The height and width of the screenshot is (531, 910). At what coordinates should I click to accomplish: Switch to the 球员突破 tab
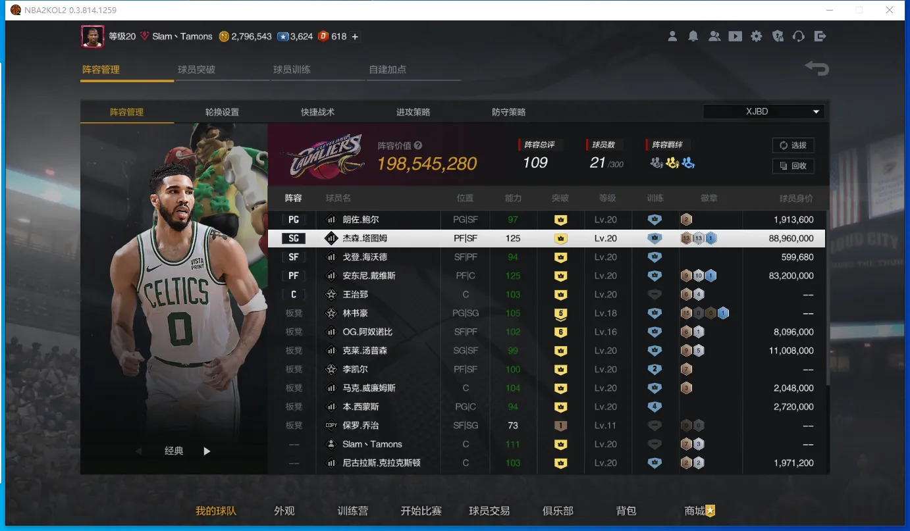click(x=196, y=70)
